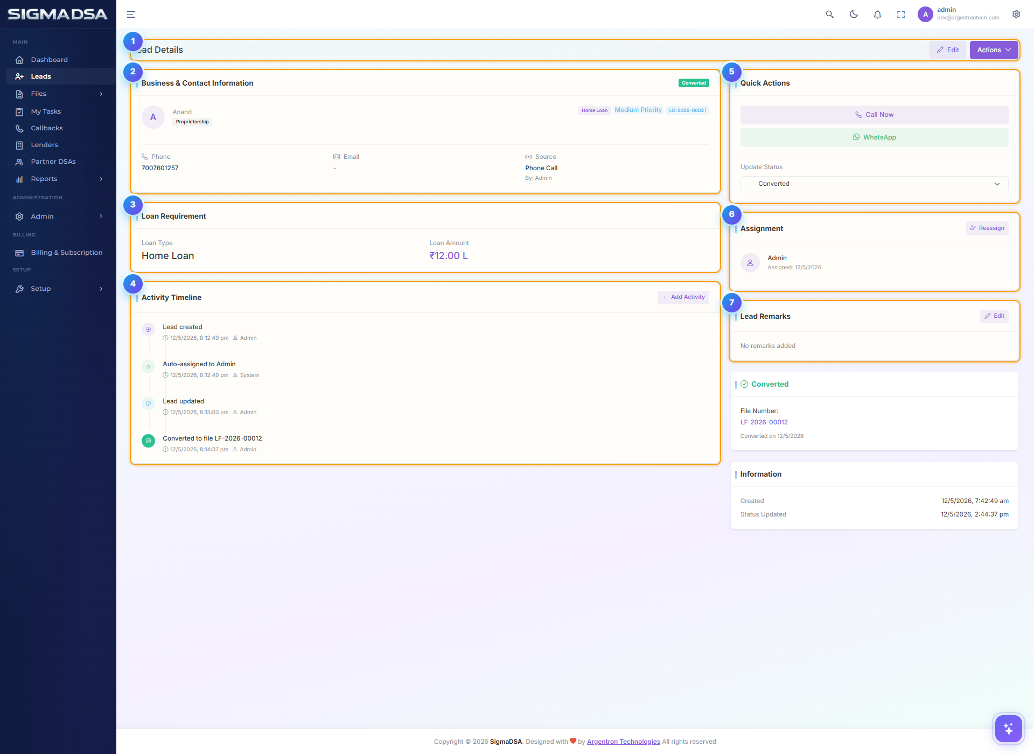Click the My Tasks clipboard icon

[19, 111]
